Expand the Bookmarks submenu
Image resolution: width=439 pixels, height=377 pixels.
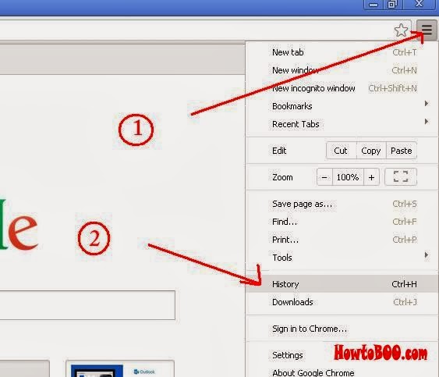[x=342, y=106]
